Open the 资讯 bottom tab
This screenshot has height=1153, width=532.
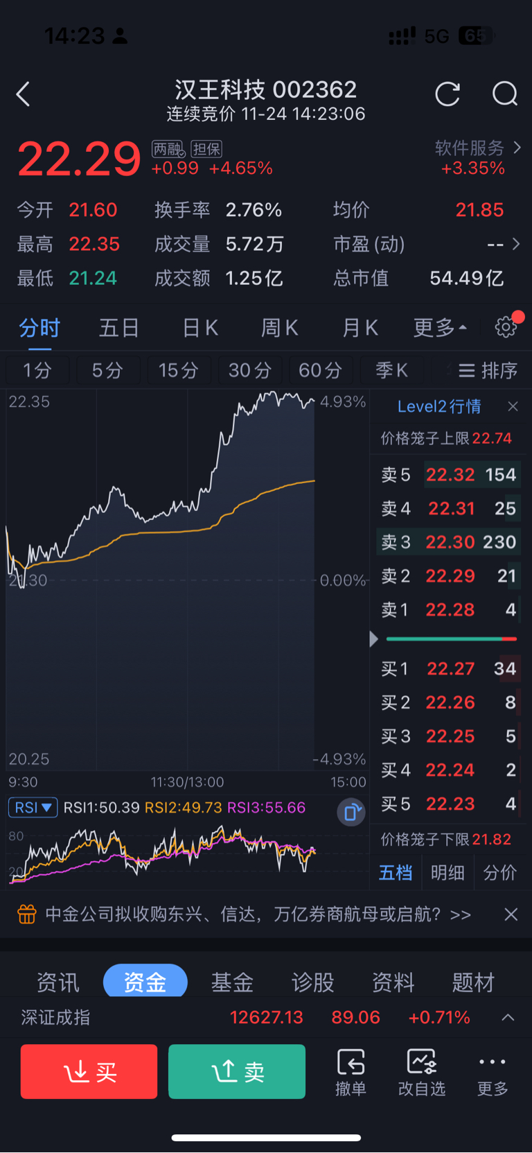point(58,982)
